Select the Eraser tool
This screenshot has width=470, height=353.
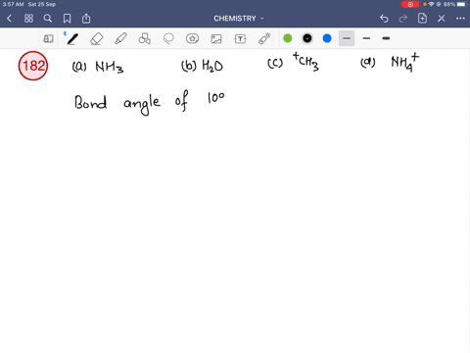97,39
